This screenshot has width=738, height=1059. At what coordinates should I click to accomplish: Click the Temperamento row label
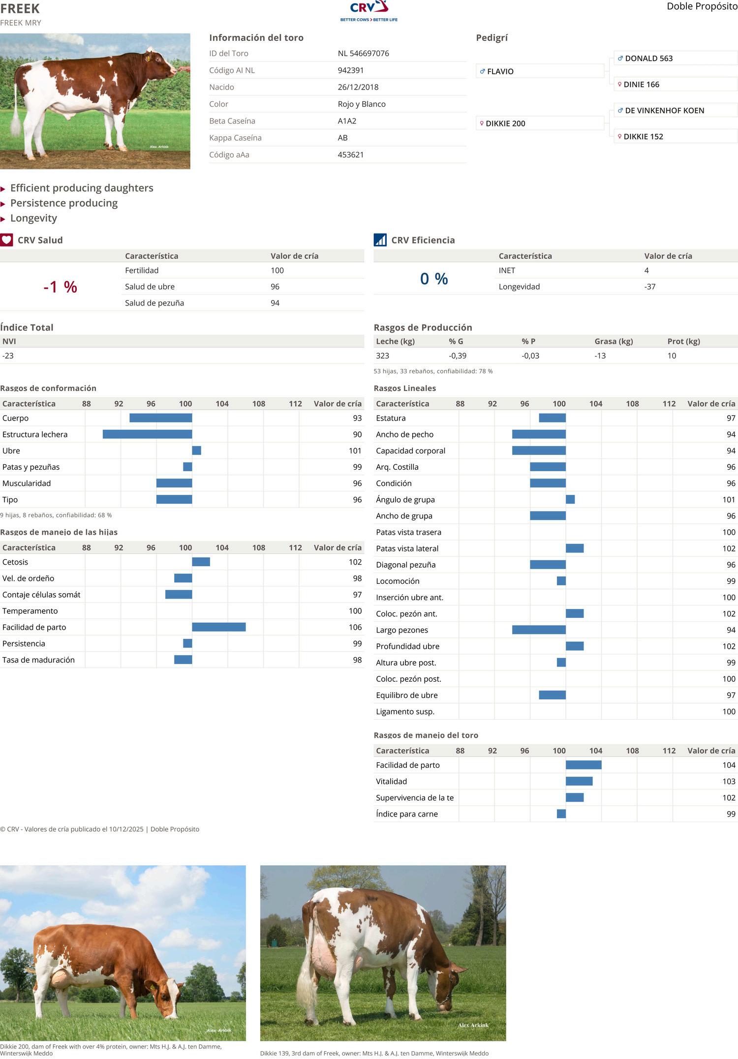point(30,611)
